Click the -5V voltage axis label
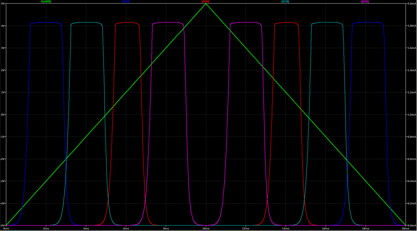 [2, 225]
